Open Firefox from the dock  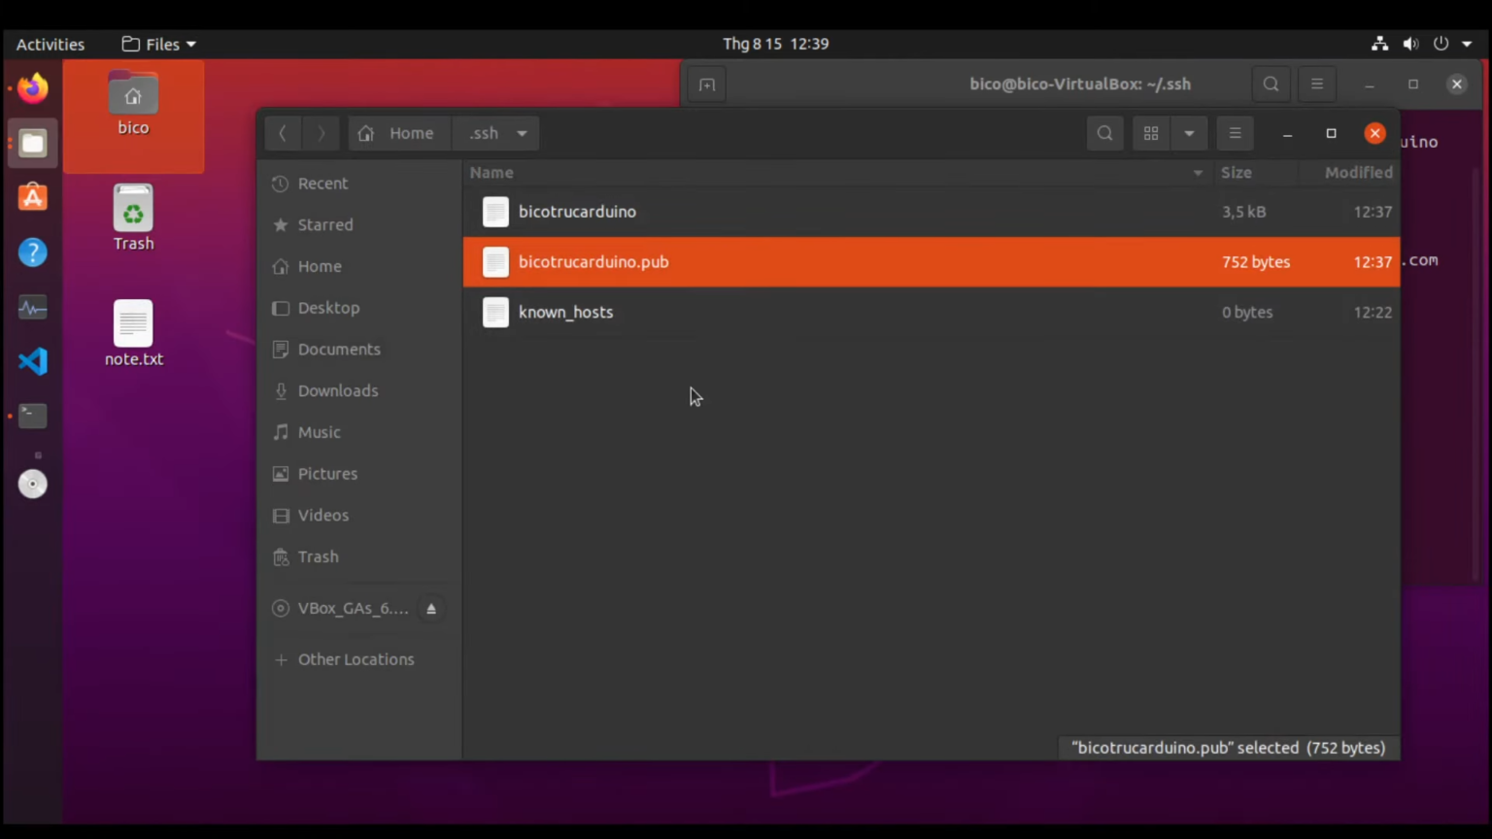(x=33, y=88)
